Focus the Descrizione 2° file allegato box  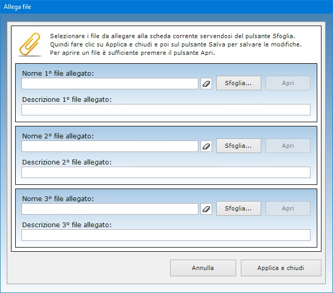165,172
